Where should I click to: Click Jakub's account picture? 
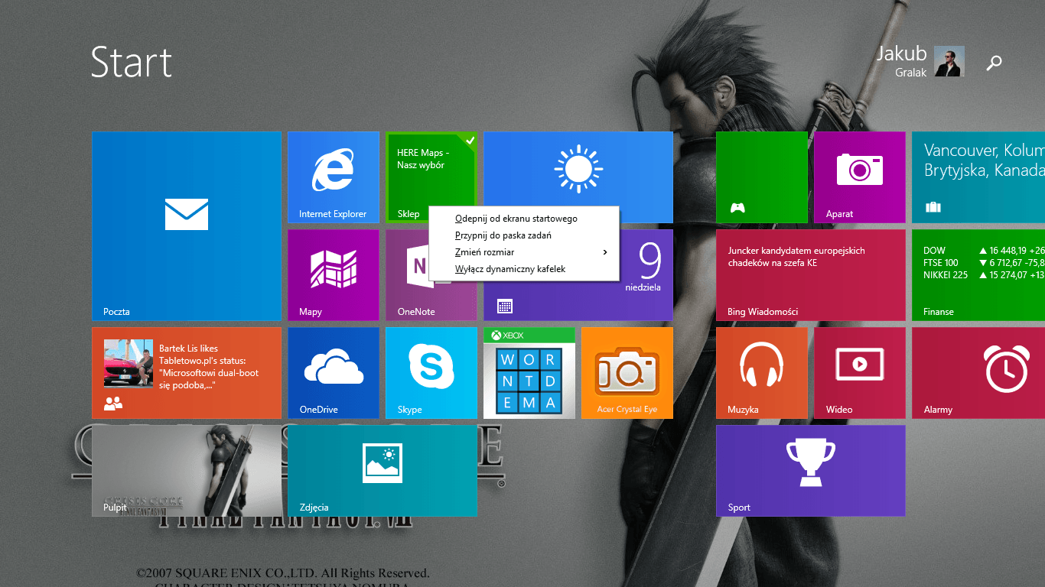(949, 61)
